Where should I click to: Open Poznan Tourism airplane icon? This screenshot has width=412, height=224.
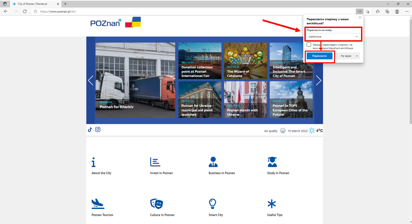(98, 204)
